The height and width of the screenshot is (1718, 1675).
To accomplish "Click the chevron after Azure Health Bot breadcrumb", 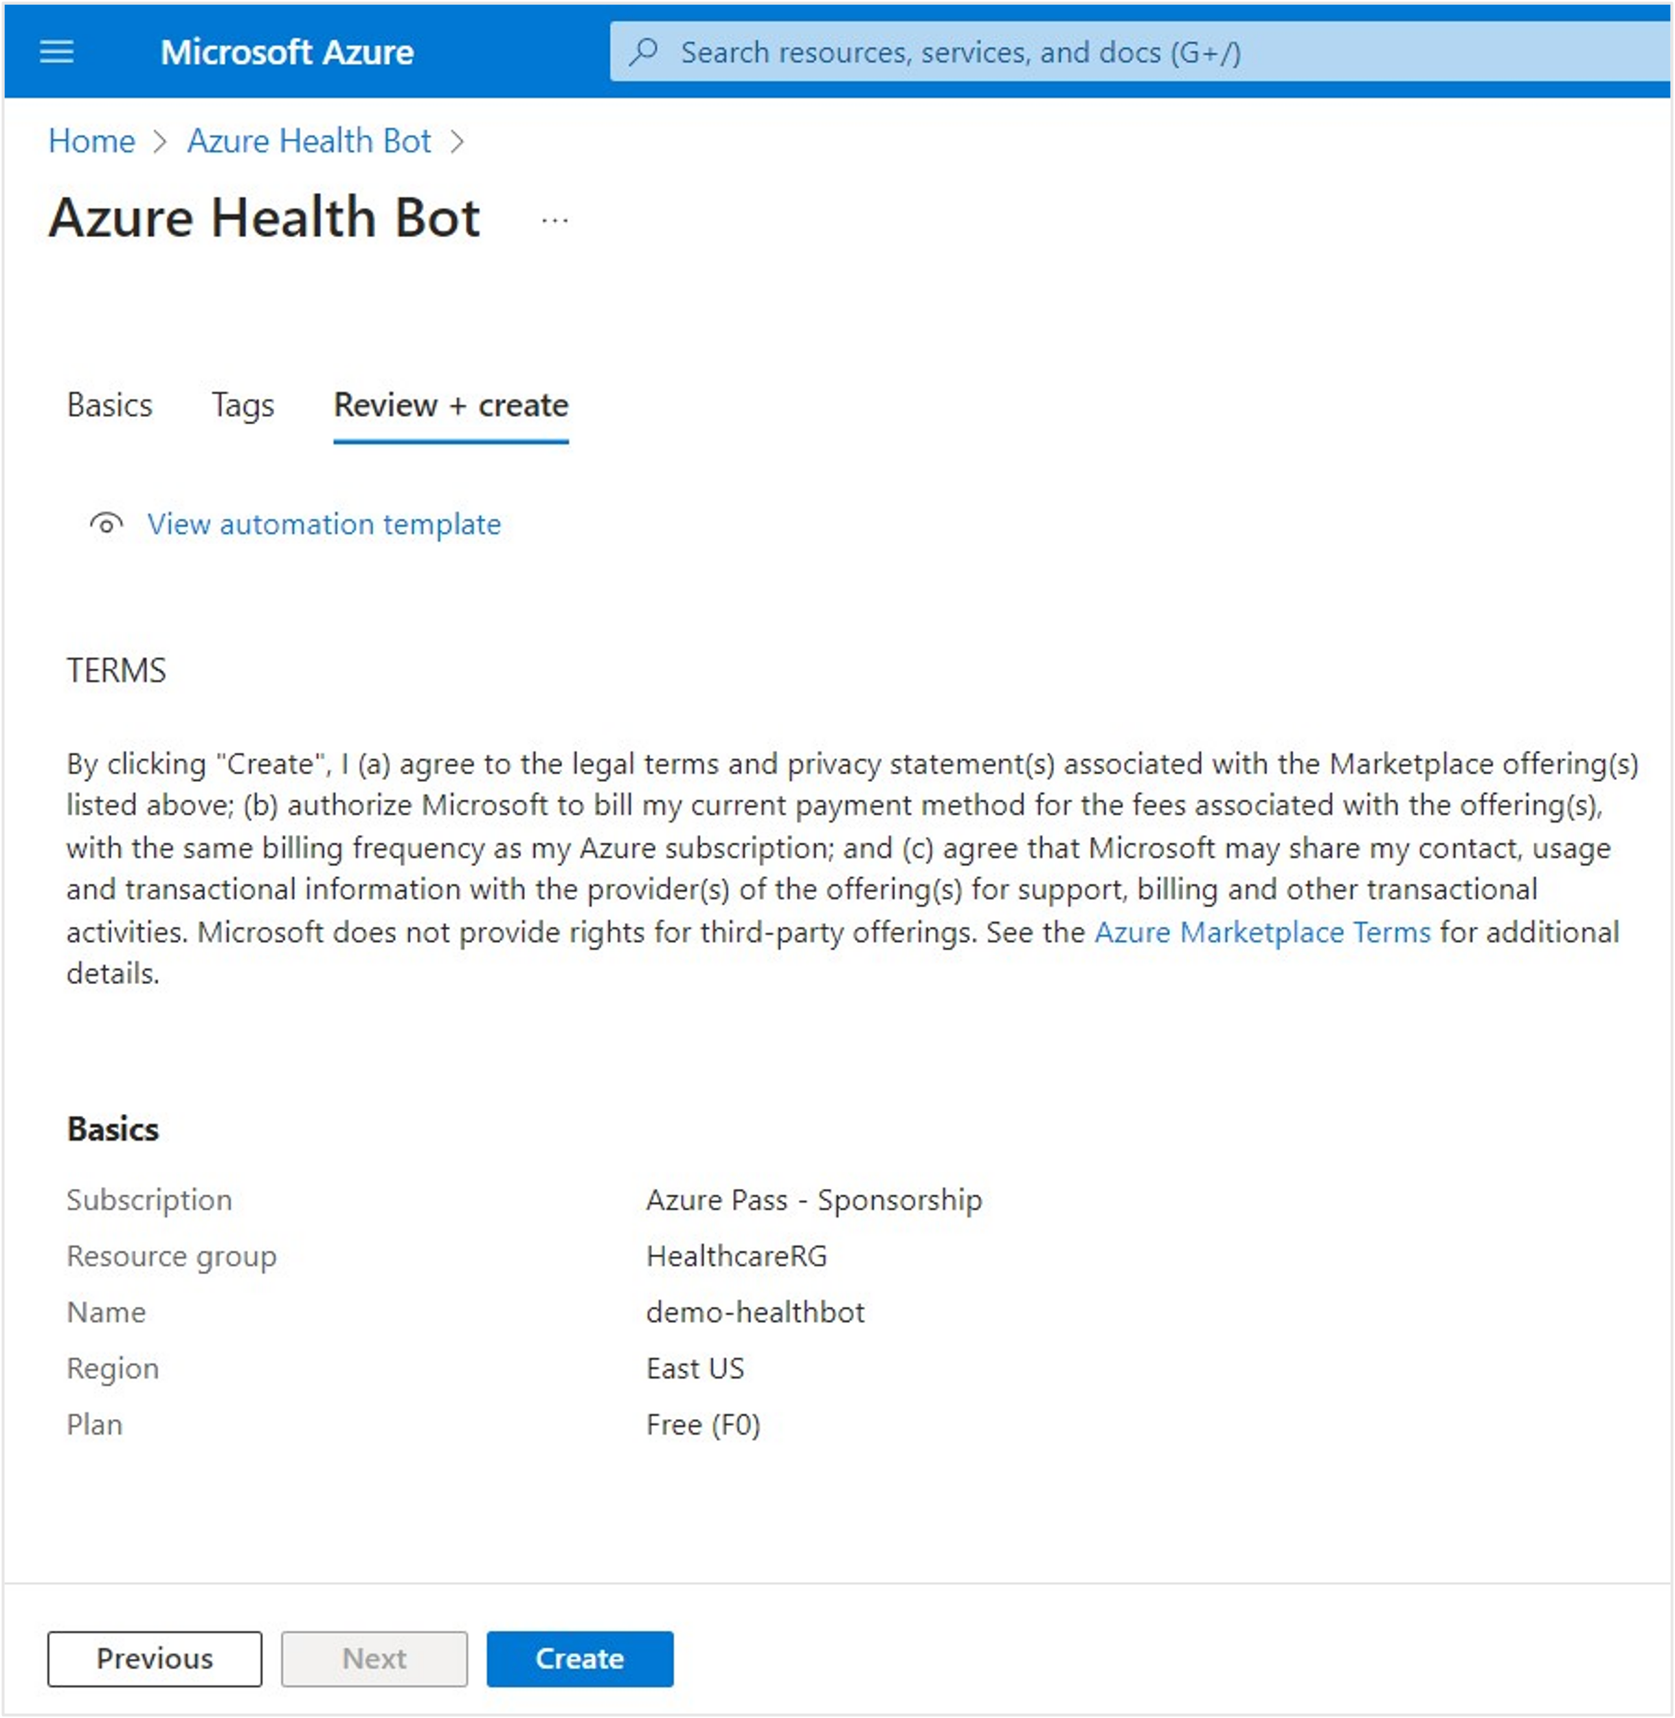I will [x=458, y=142].
